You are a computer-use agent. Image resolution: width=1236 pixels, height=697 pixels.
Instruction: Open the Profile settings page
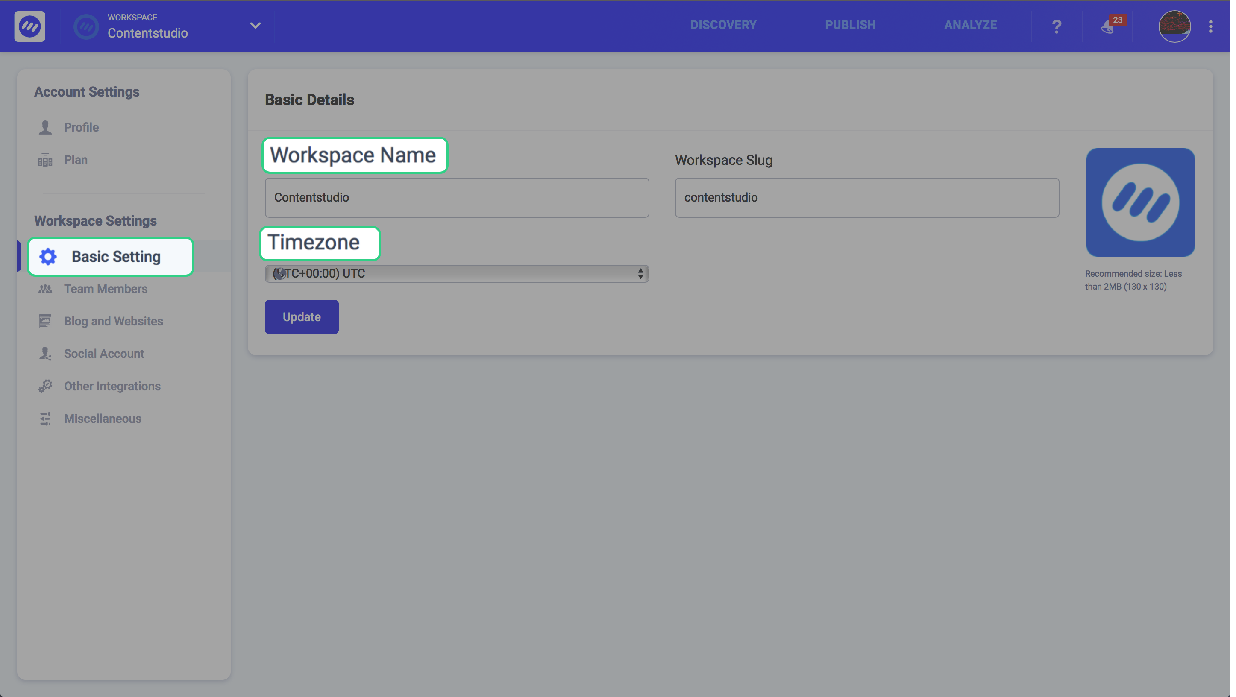(81, 127)
